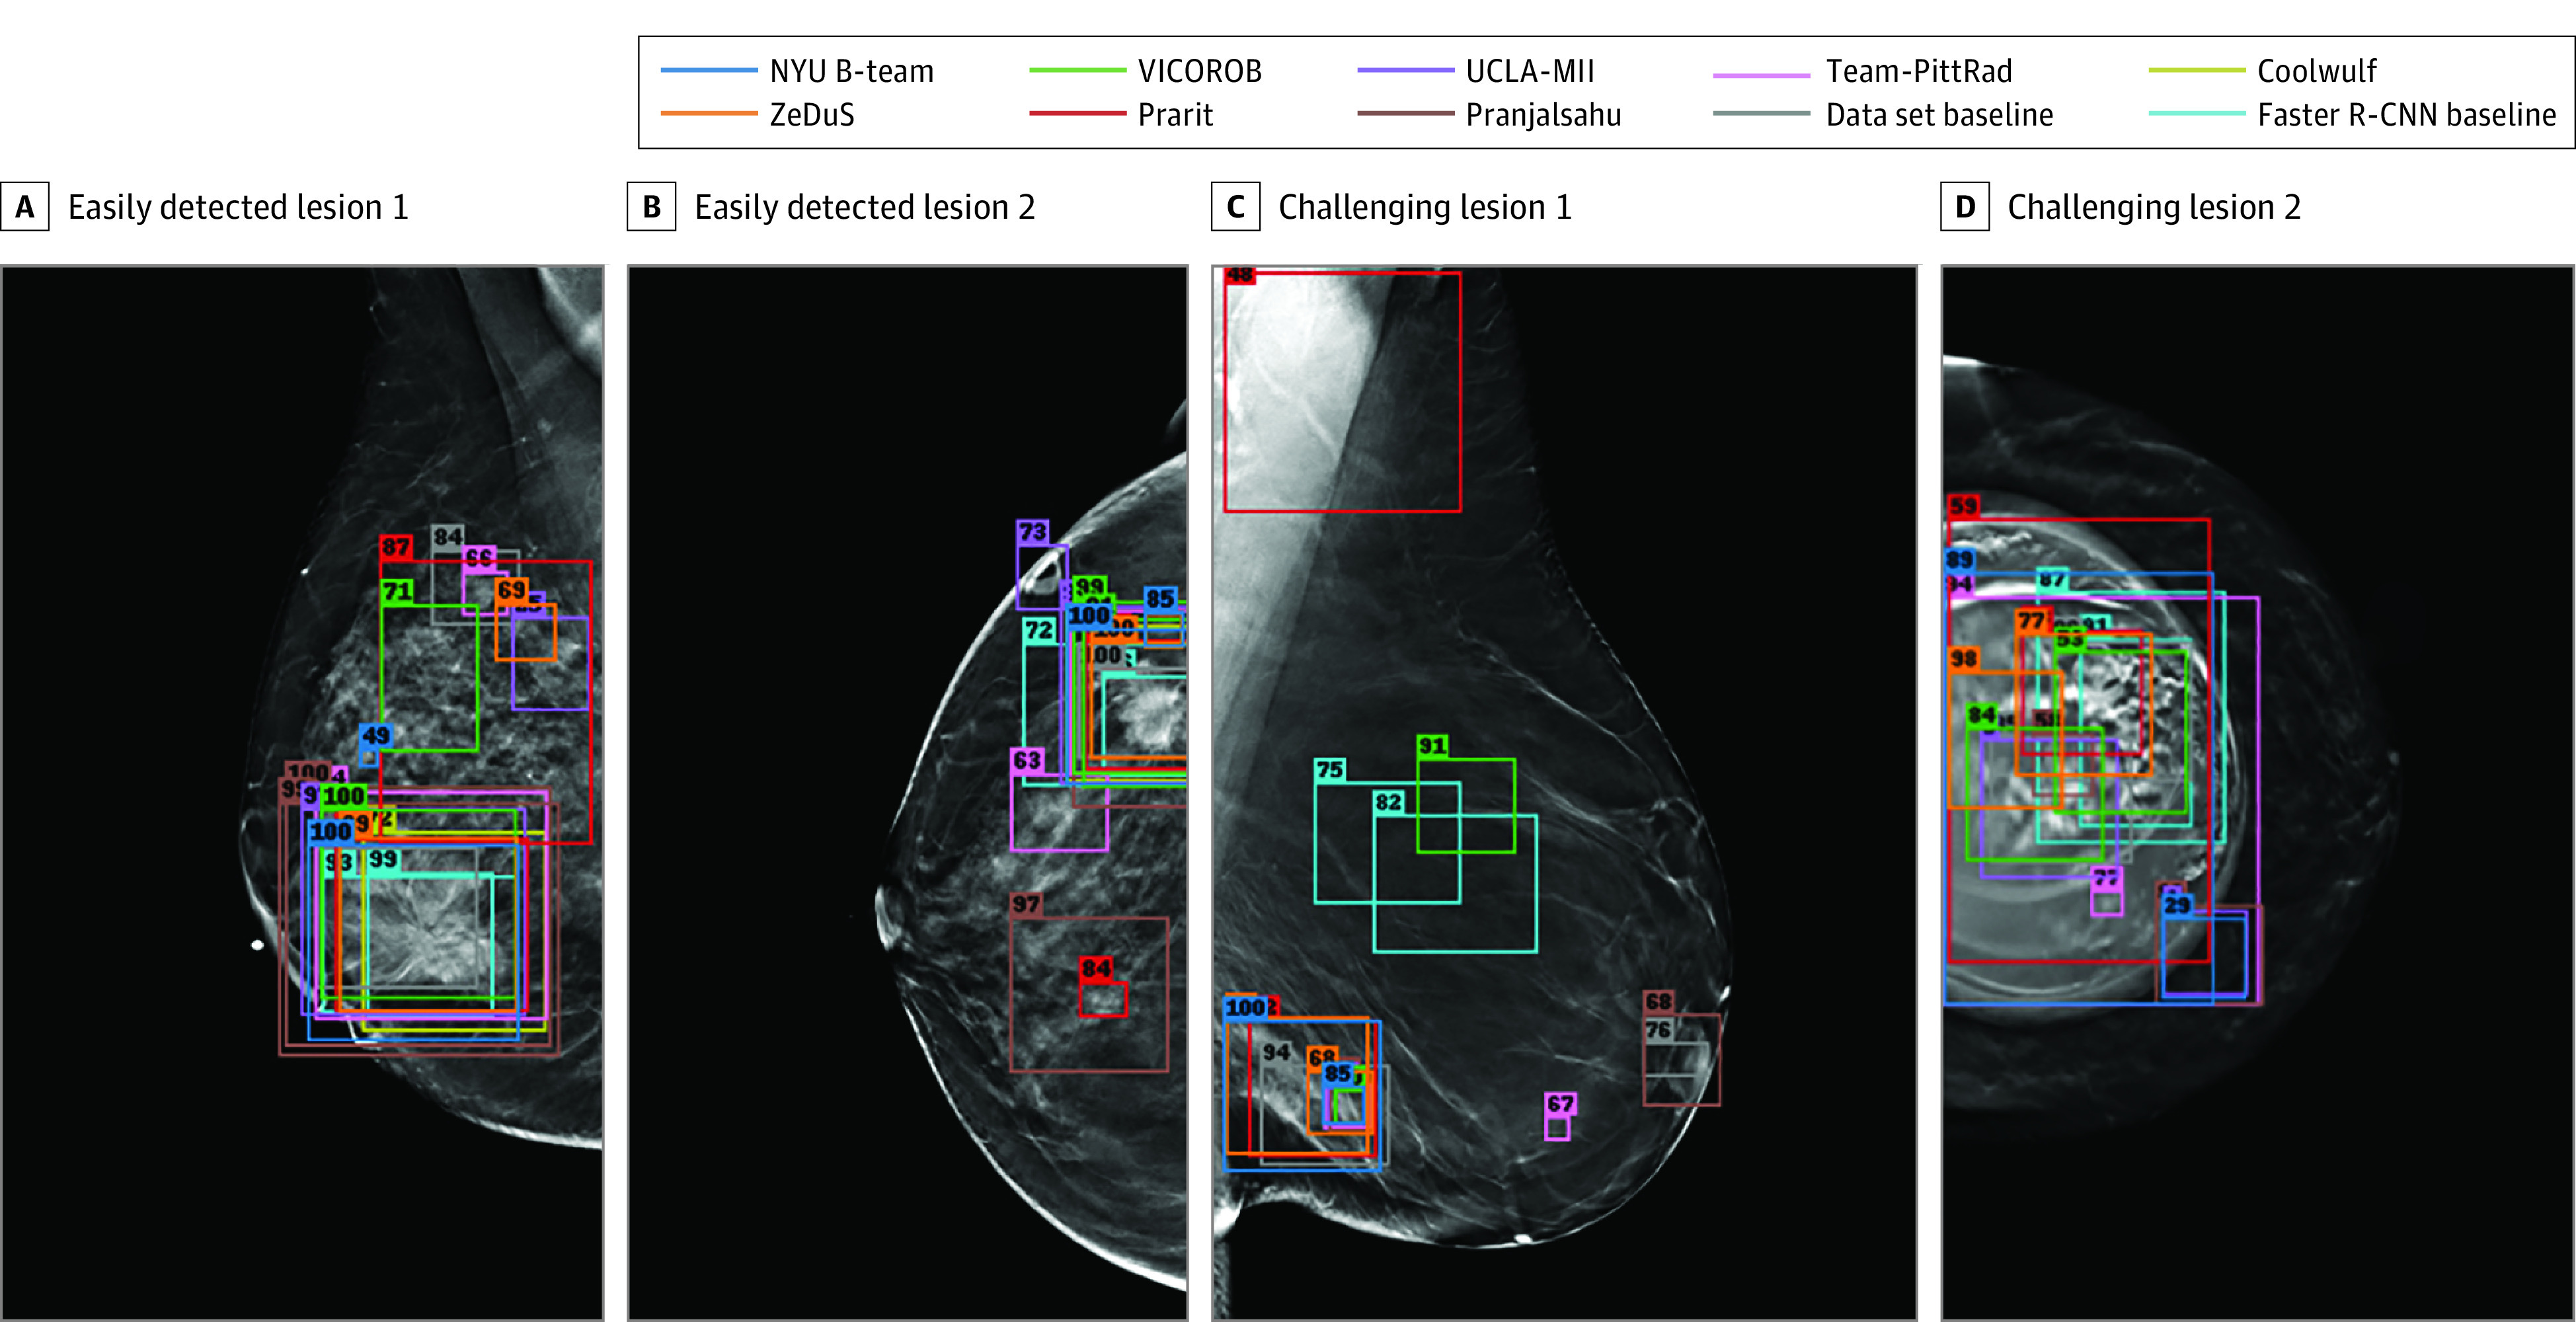The image size is (2576, 1322).
Task: Click the small red box labeled 84 in panel B
Action: click(1103, 1000)
